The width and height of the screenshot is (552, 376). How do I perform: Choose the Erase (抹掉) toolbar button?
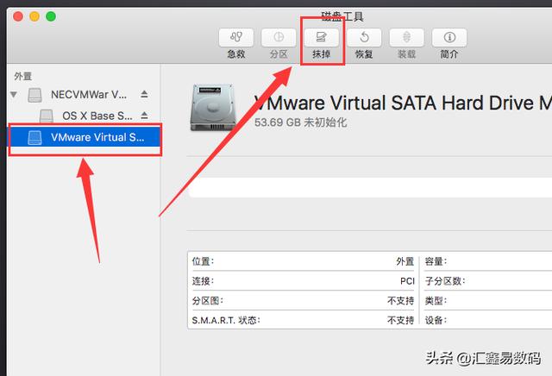pos(322,37)
